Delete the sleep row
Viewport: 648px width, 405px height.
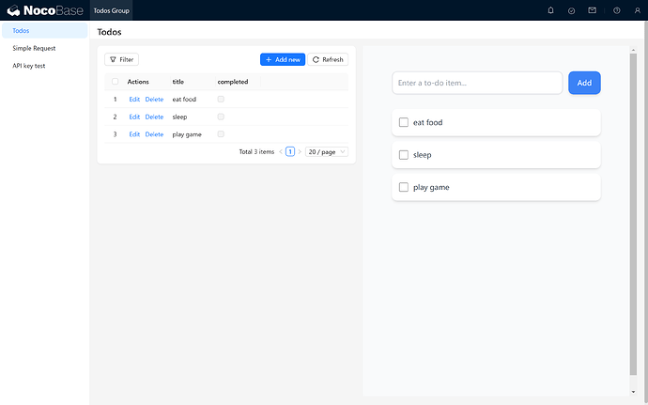(x=154, y=117)
